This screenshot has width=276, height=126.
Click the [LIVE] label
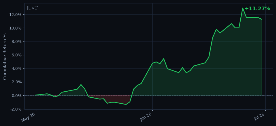pyautogui.click(x=33, y=8)
